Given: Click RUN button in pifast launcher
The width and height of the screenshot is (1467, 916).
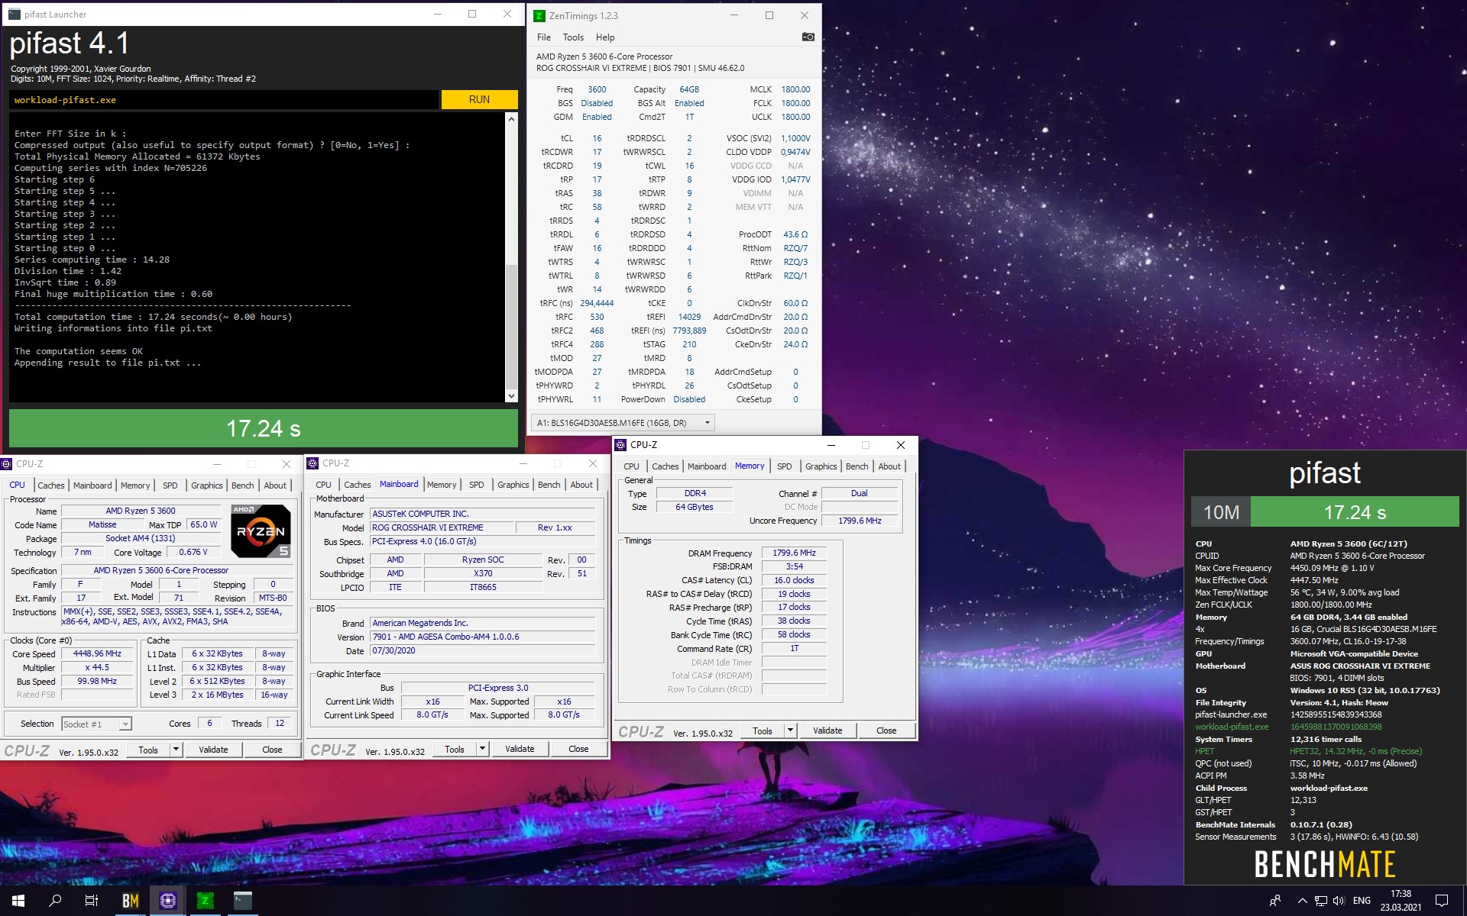Looking at the screenshot, I should click(x=479, y=99).
